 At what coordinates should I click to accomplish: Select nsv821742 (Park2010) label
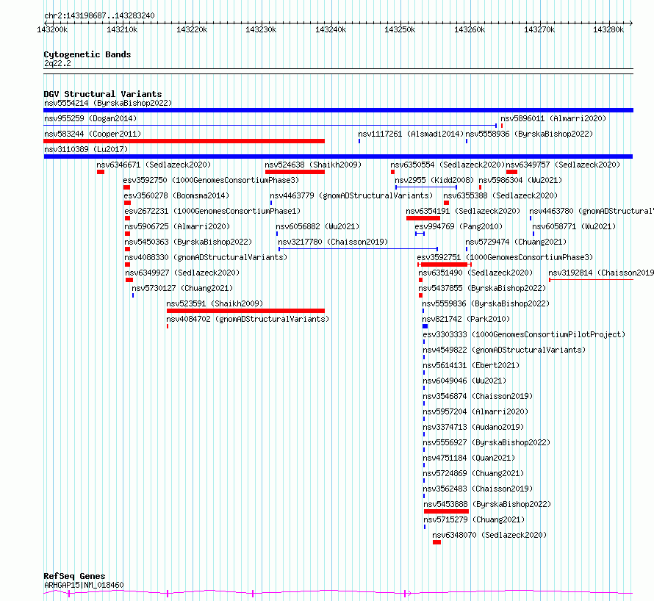click(x=466, y=319)
